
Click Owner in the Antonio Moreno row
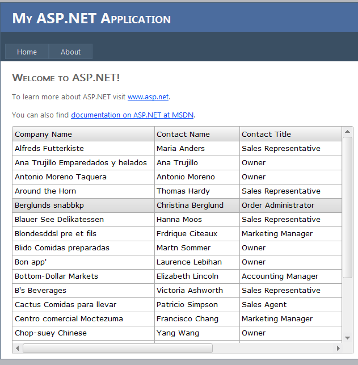(290, 177)
